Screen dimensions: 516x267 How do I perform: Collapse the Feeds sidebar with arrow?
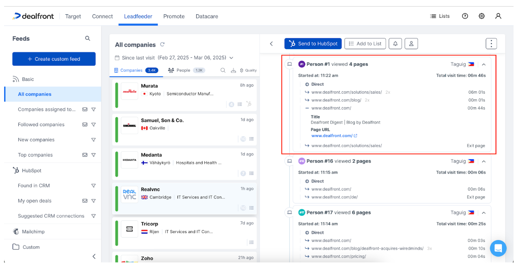click(94, 256)
